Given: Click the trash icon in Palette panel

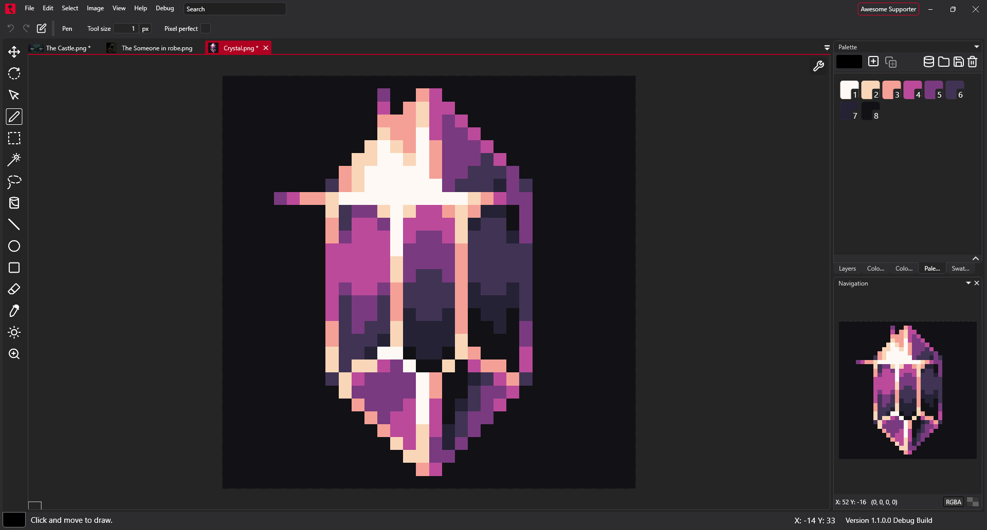Looking at the screenshot, I should (972, 62).
